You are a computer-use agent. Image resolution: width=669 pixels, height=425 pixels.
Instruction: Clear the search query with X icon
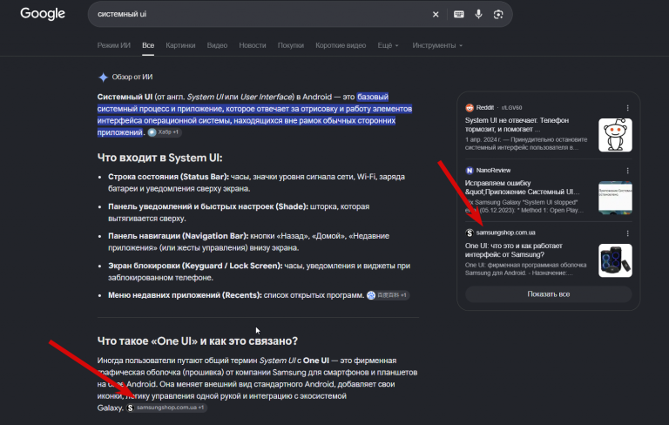(436, 14)
